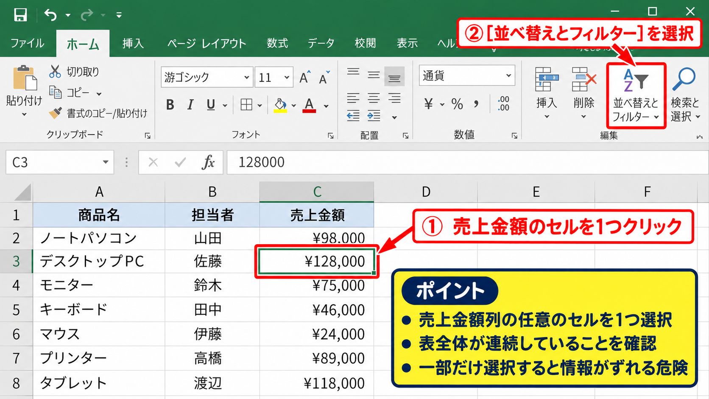Viewport: 709px width, 399px height.
Task: Apply the red font color A
Action: click(309, 105)
